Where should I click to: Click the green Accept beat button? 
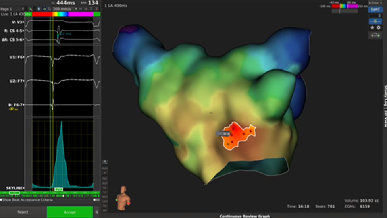[70, 212]
